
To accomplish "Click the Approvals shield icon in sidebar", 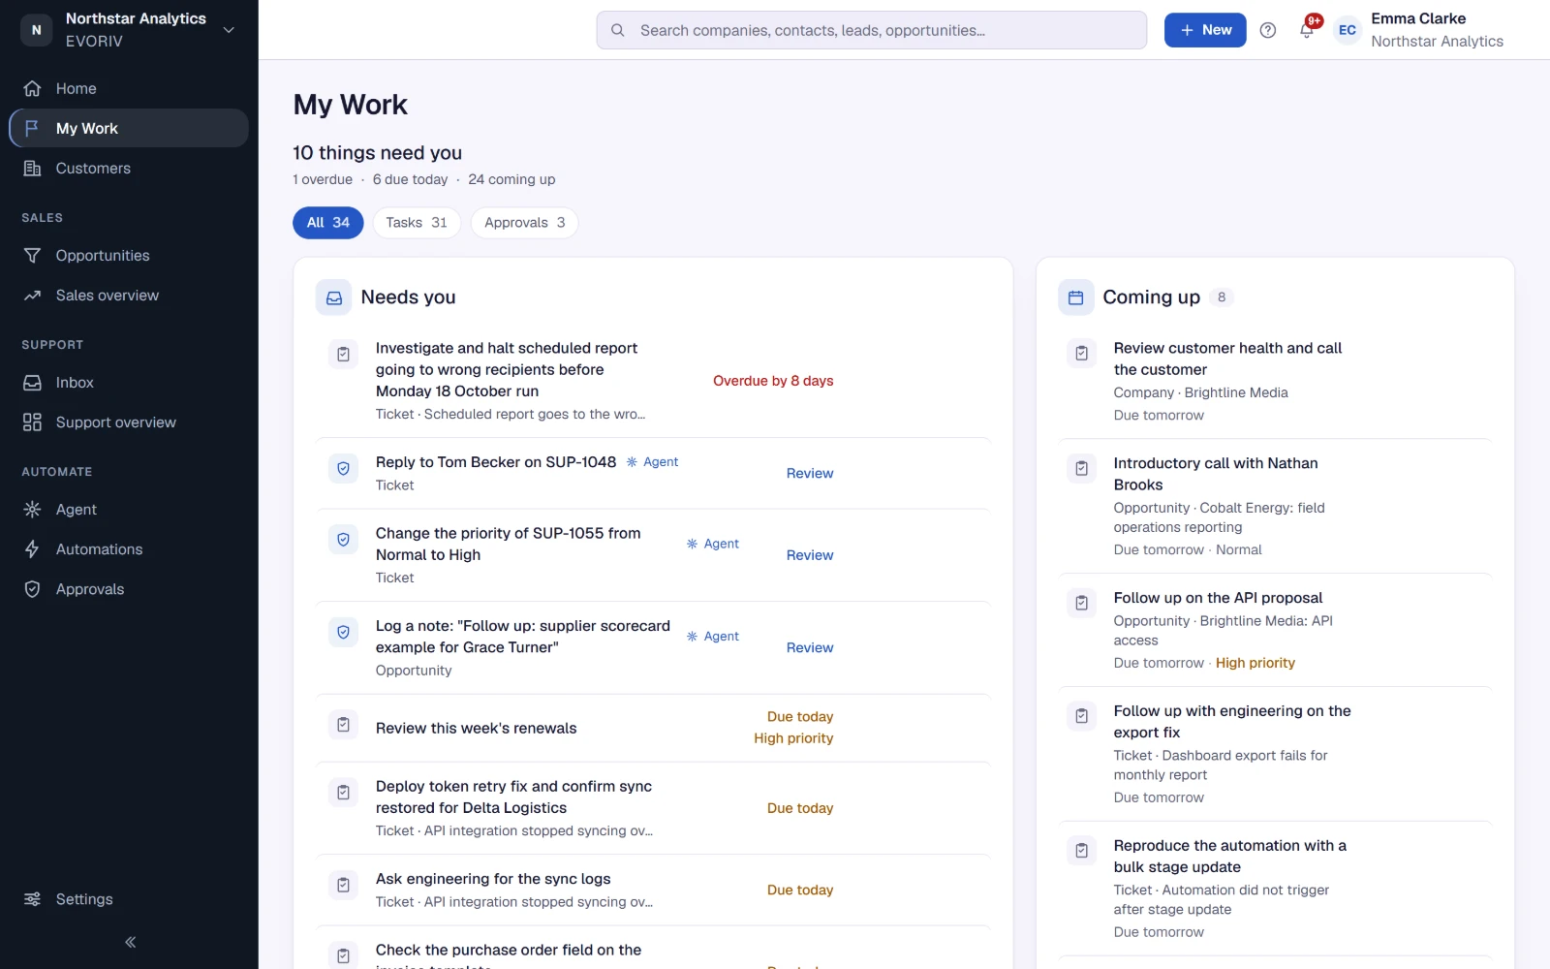I will (32, 588).
